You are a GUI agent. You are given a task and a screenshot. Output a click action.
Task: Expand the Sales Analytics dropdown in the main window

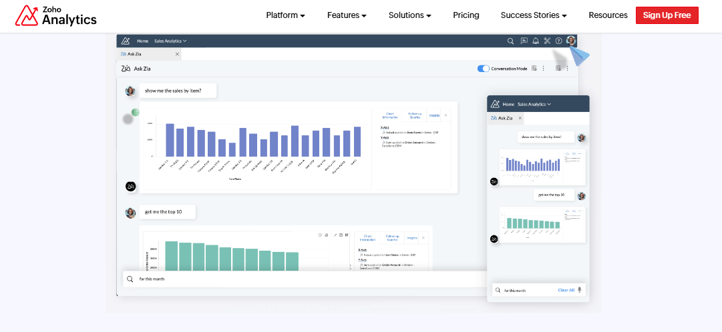tap(170, 41)
